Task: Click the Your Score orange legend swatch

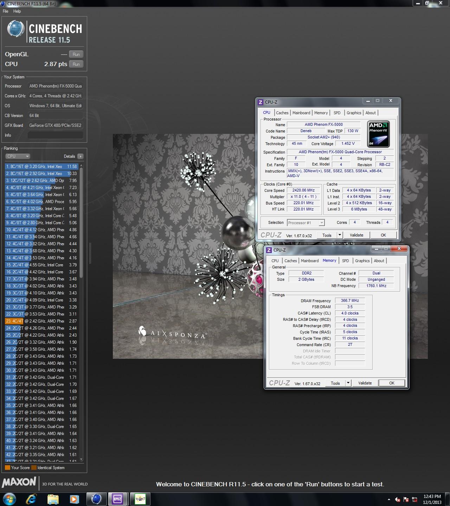Action: pos(7,468)
